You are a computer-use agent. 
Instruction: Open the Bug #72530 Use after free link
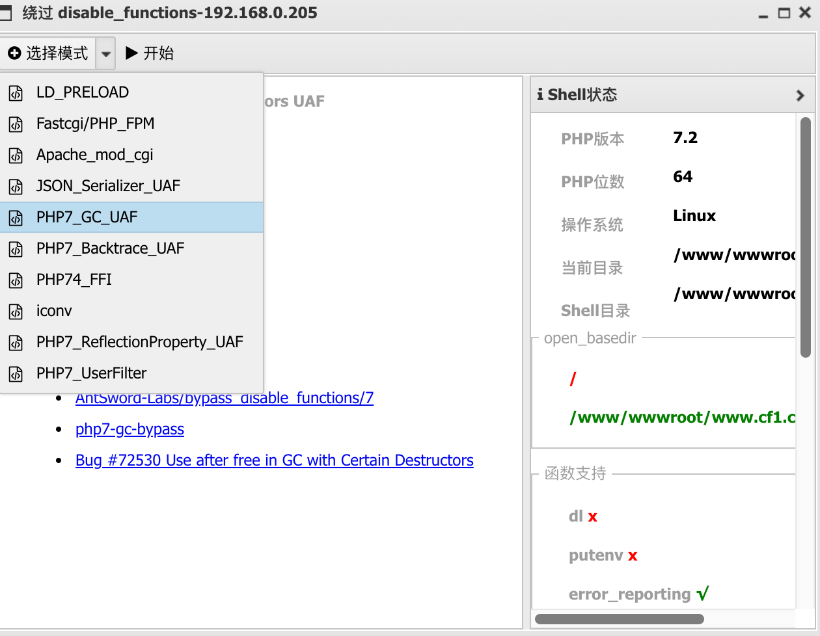point(274,460)
